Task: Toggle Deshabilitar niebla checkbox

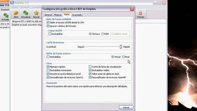Action: tap(90, 70)
